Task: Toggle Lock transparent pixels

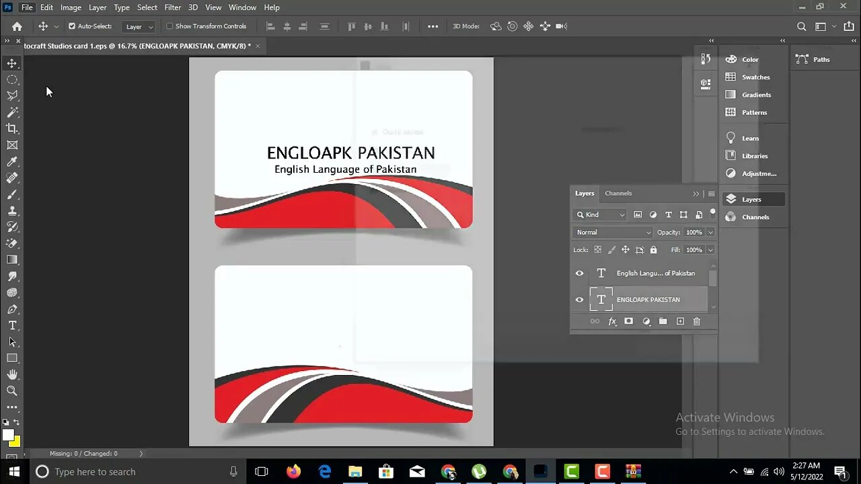Action: click(x=597, y=249)
